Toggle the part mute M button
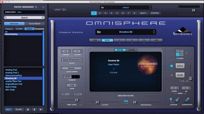204x114 pixels. point(62,105)
